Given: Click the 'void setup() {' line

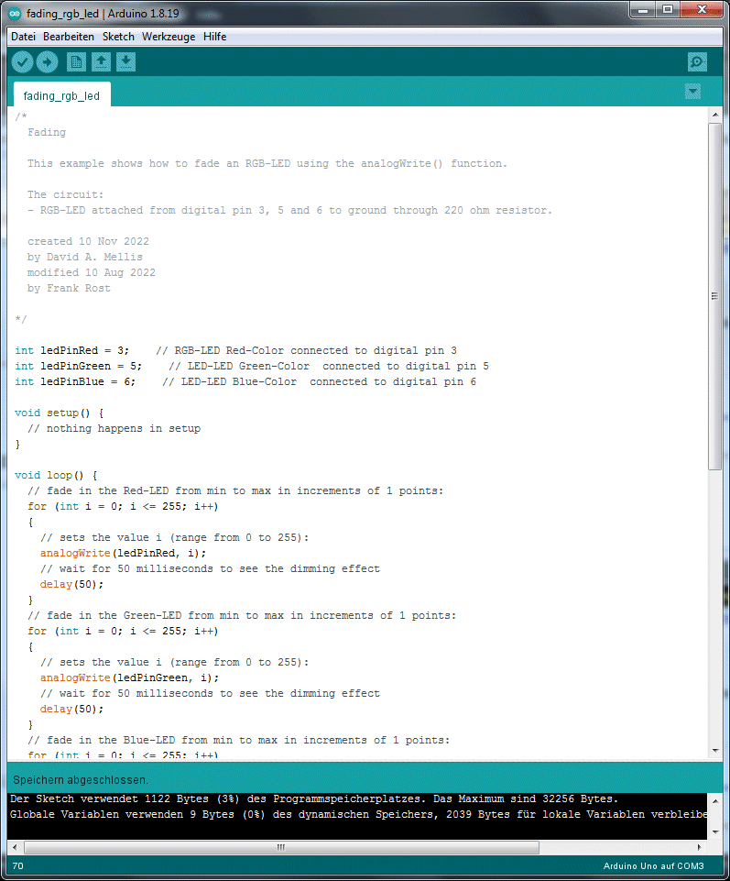Looking at the screenshot, I should point(59,413).
